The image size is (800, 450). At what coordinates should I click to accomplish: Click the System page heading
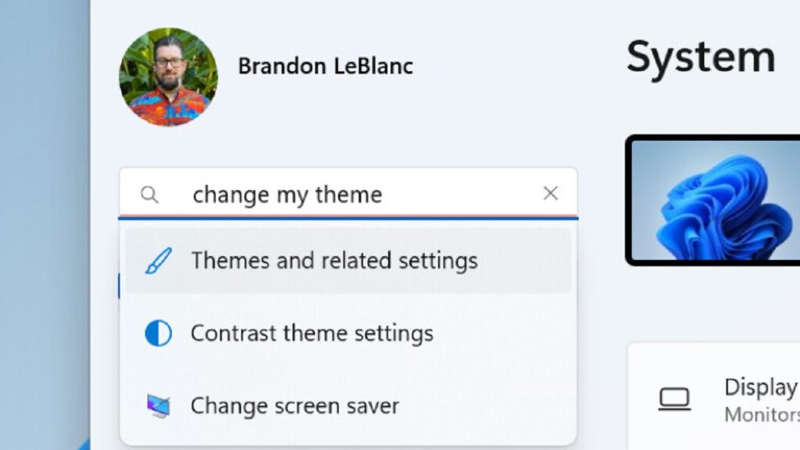(701, 58)
